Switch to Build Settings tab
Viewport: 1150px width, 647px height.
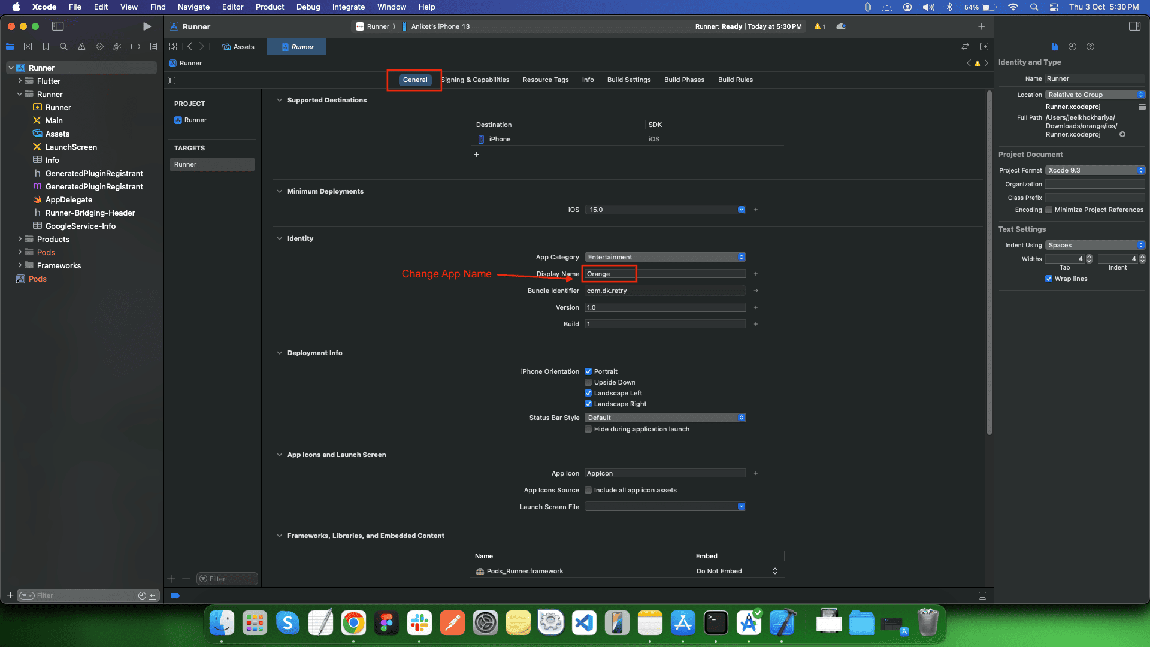tap(628, 80)
